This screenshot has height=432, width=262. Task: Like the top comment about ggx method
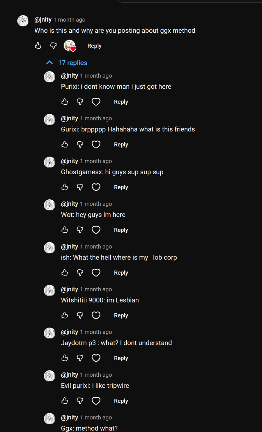38,45
